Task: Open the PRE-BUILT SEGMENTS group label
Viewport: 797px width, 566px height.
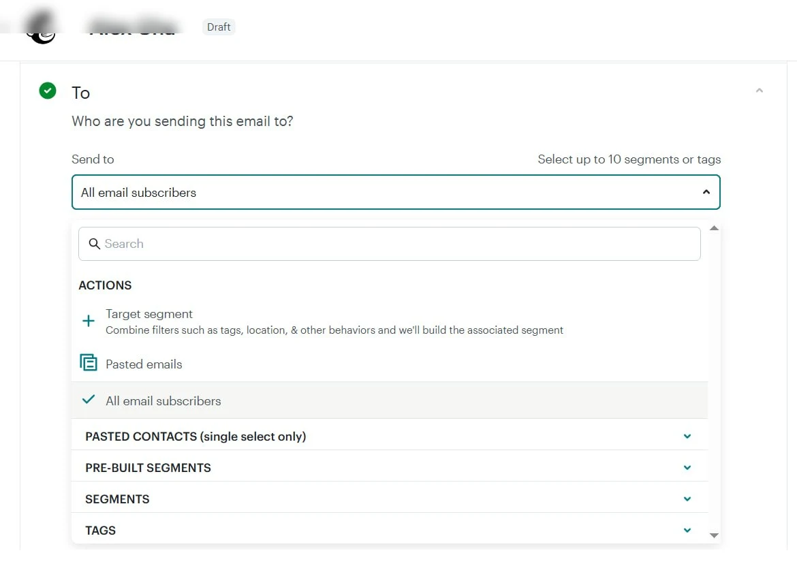Action: (x=148, y=468)
